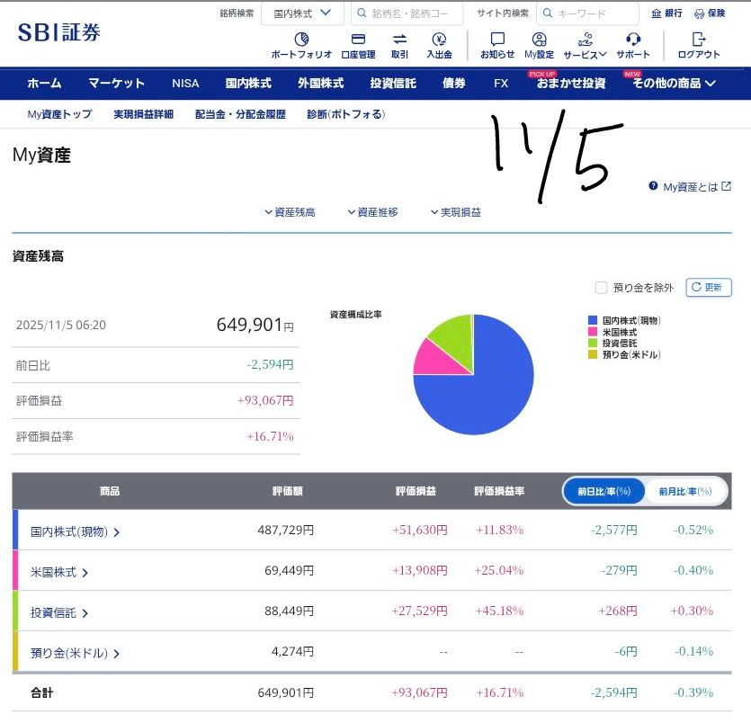The height and width of the screenshot is (723, 751).
Task: Click the blue 国内株式(現物) legend swatch
Action: click(x=592, y=320)
